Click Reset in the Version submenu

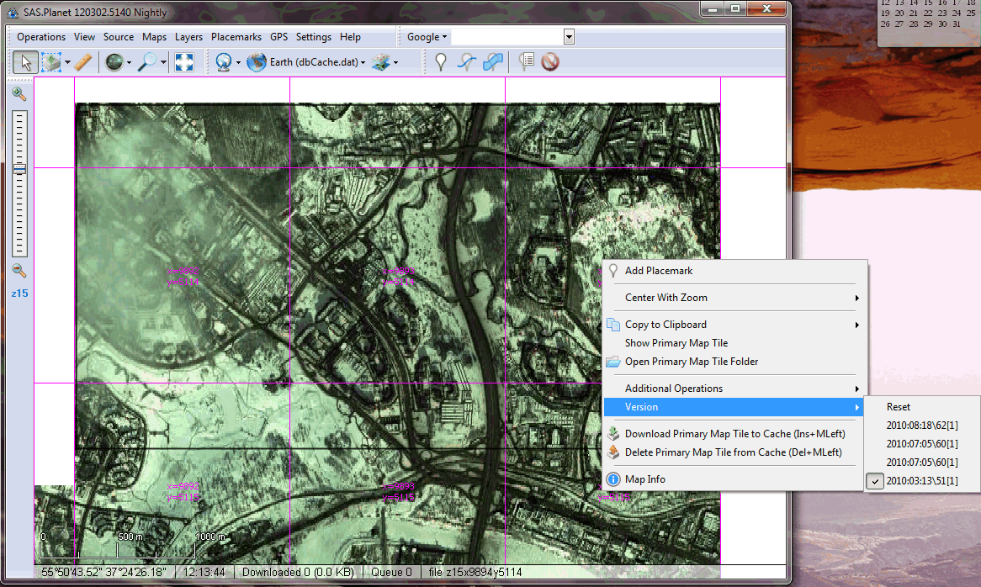pyautogui.click(x=899, y=407)
